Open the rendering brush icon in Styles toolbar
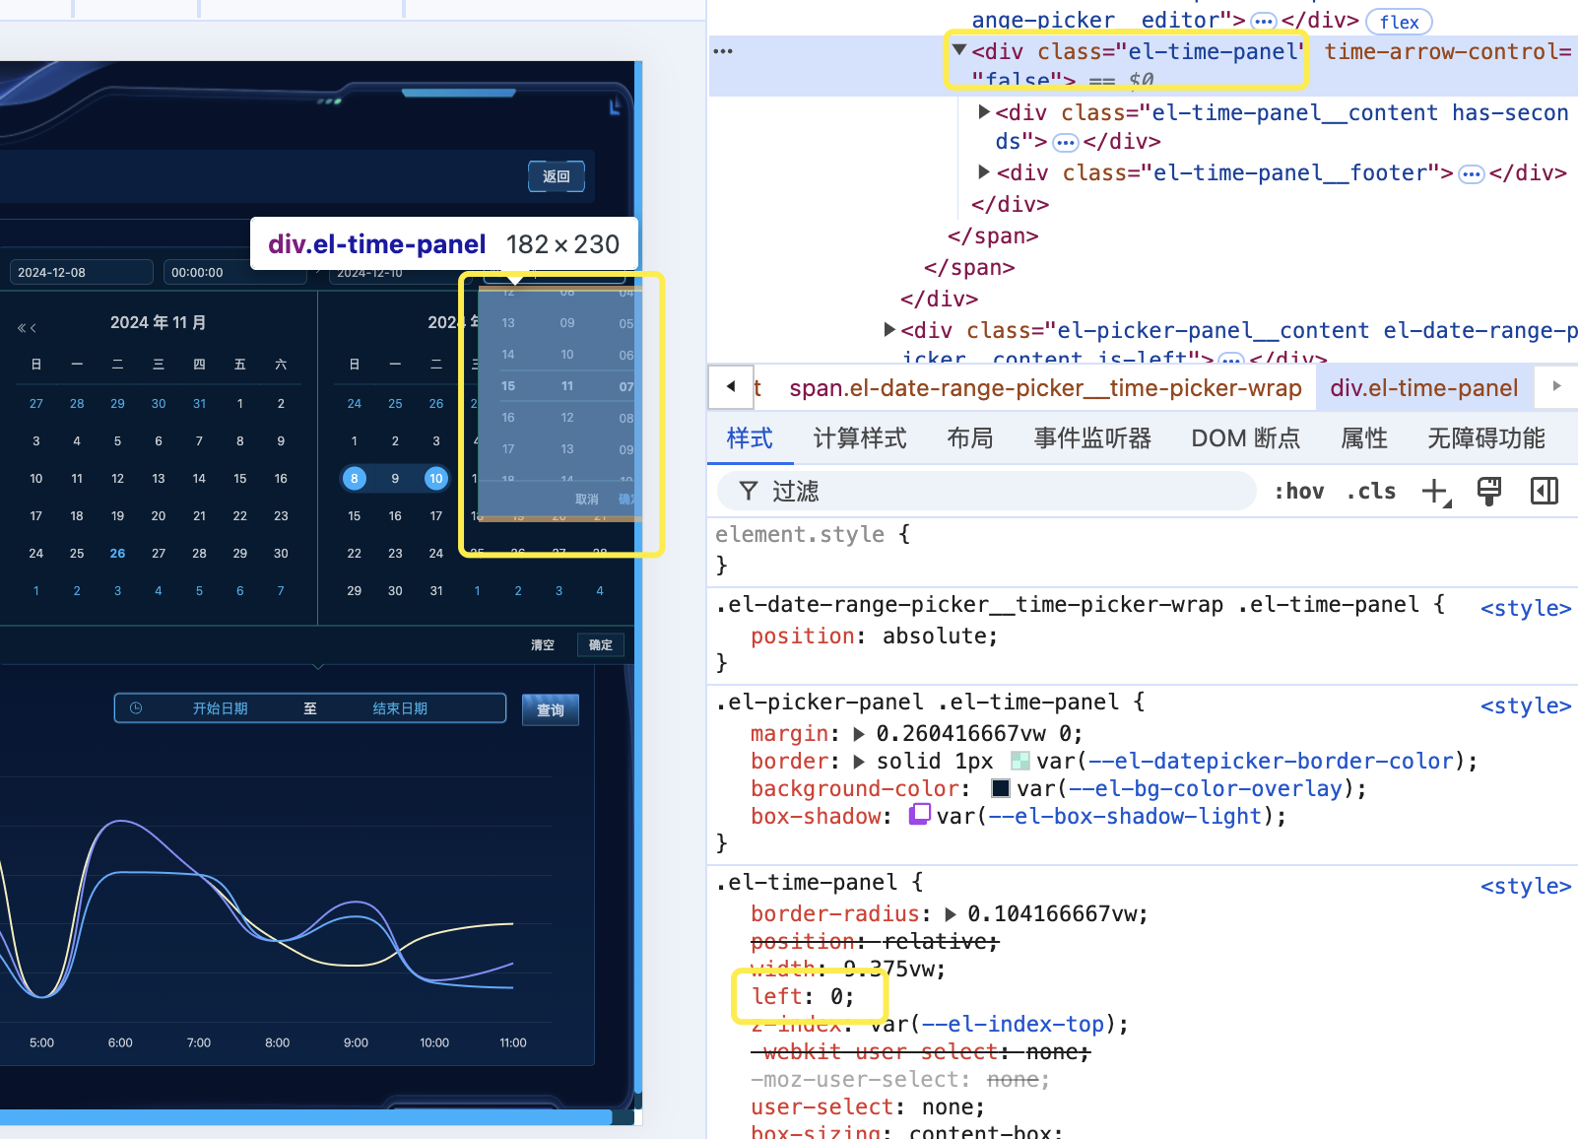The height and width of the screenshot is (1139, 1578). [x=1488, y=490]
